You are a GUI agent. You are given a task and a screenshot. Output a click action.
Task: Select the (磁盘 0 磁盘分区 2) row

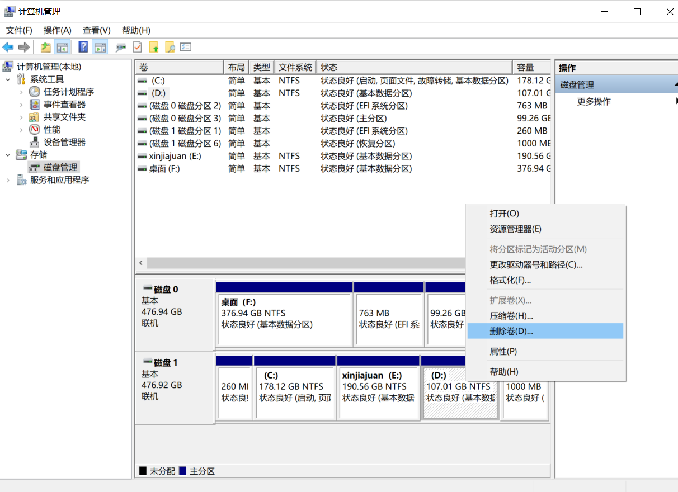point(343,106)
